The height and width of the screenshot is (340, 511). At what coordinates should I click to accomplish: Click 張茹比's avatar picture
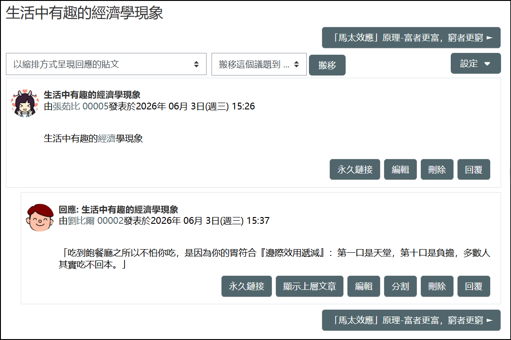click(x=25, y=104)
